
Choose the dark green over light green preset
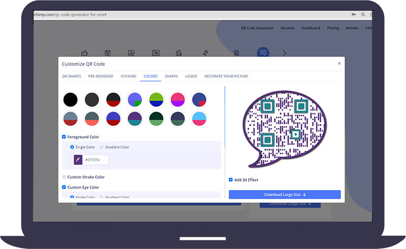coord(156,119)
